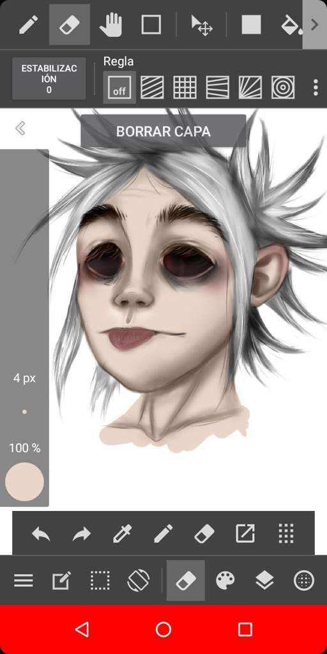The width and height of the screenshot is (327, 654).
Task: Enable the radial lines ruler
Action: point(250,87)
